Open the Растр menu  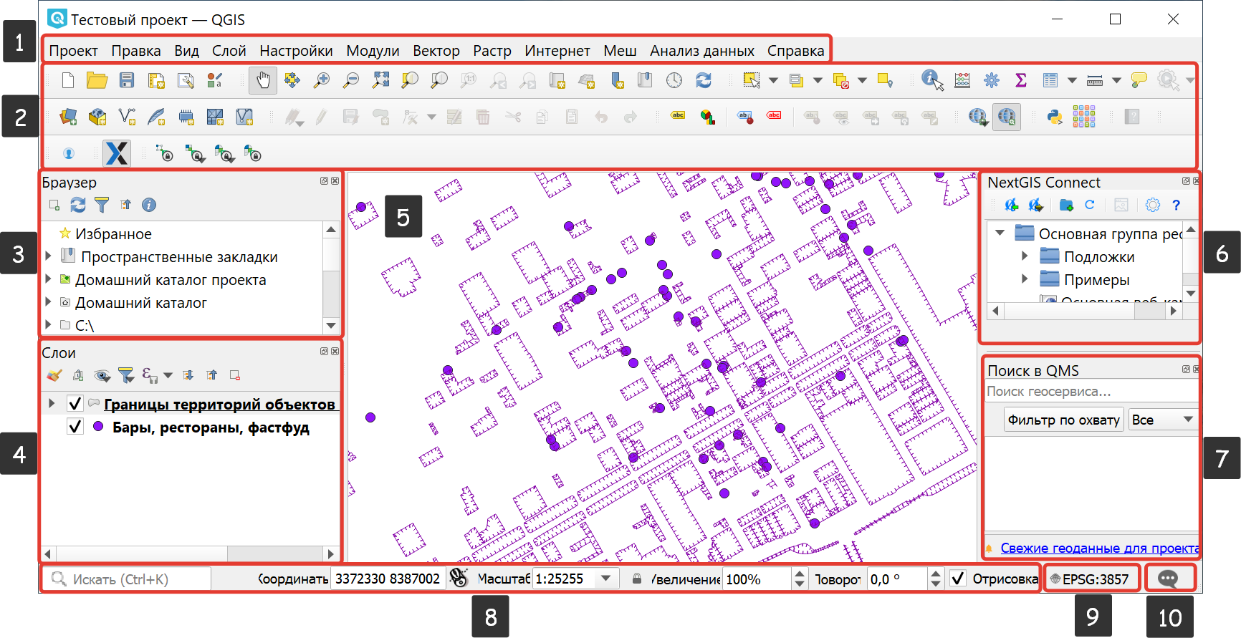(492, 51)
